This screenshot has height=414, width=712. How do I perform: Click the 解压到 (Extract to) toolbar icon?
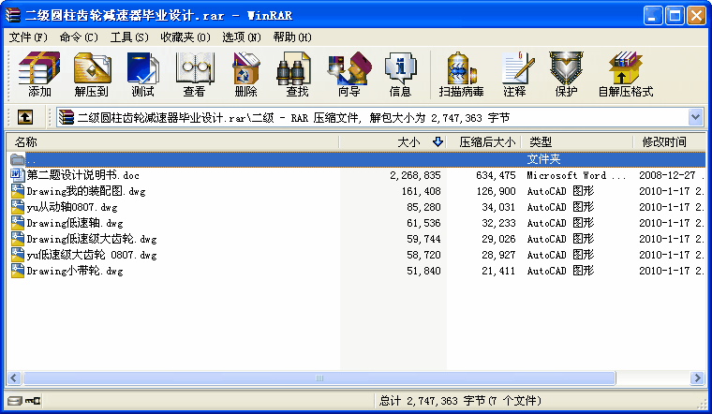tap(91, 74)
